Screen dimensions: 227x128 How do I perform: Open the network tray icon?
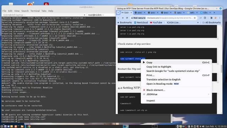pyautogui.click(x=200, y=127)
